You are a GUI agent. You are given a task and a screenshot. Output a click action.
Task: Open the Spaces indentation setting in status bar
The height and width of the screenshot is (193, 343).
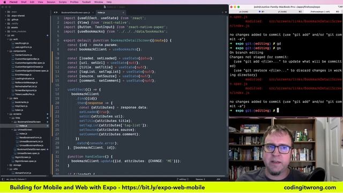(x=200, y=179)
